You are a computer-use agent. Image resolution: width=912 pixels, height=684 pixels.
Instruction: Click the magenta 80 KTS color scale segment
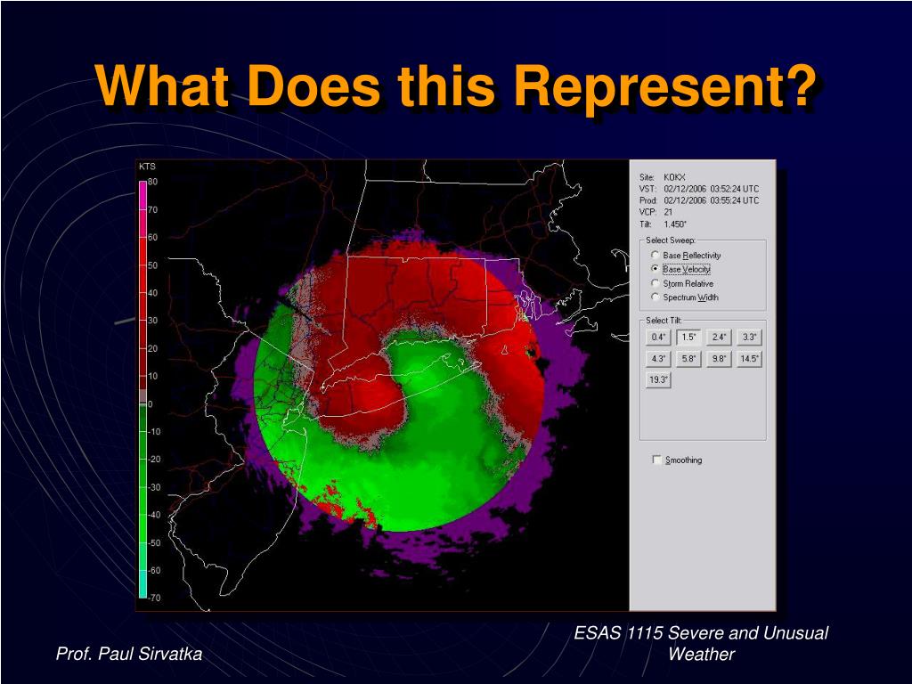(143, 195)
